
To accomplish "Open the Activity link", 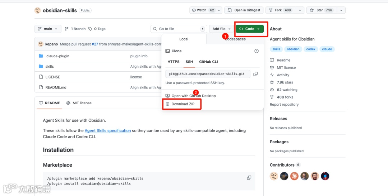I will pos(280,75).
